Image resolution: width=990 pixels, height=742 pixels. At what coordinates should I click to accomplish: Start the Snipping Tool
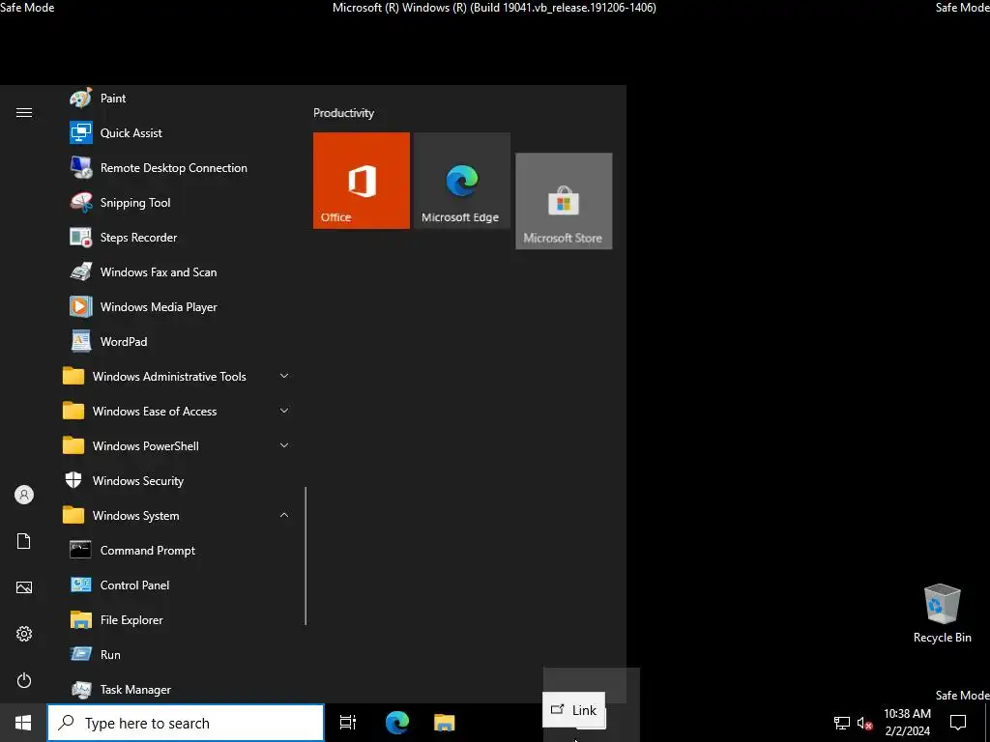pyautogui.click(x=177, y=203)
